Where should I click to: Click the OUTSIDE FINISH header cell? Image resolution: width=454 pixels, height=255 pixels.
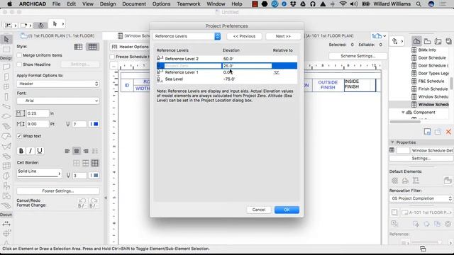click(x=328, y=85)
